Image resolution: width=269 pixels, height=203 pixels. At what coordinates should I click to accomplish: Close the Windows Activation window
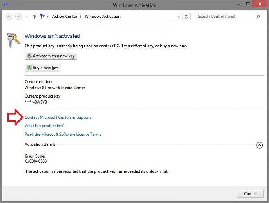[x=260, y=4]
